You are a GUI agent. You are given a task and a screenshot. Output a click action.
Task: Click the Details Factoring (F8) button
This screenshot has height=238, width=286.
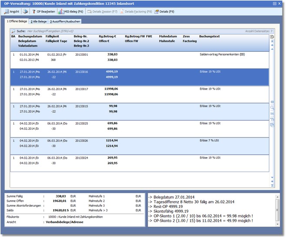(x=136, y=11)
